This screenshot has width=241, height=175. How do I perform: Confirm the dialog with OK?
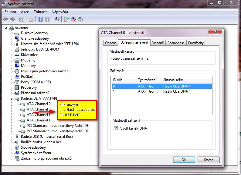pyautogui.click(x=184, y=160)
